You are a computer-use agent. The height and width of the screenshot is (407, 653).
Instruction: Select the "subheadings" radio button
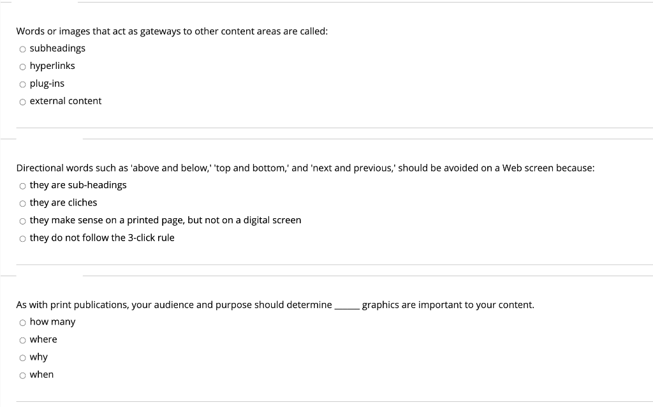pyautogui.click(x=22, y=48)
